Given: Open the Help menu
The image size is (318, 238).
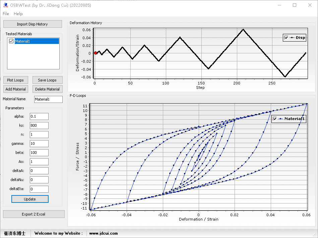Looking at the screenshot, I should click(x=18, y=14).
